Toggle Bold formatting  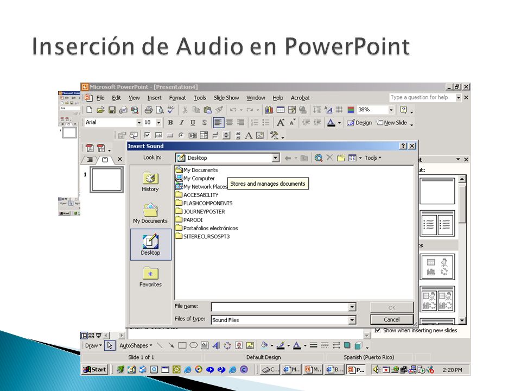[x=170, y=123]
